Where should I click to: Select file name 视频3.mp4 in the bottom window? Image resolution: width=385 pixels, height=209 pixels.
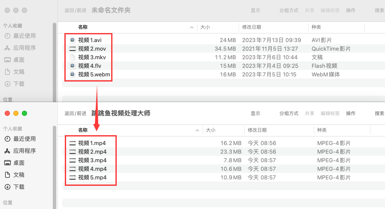92,161
